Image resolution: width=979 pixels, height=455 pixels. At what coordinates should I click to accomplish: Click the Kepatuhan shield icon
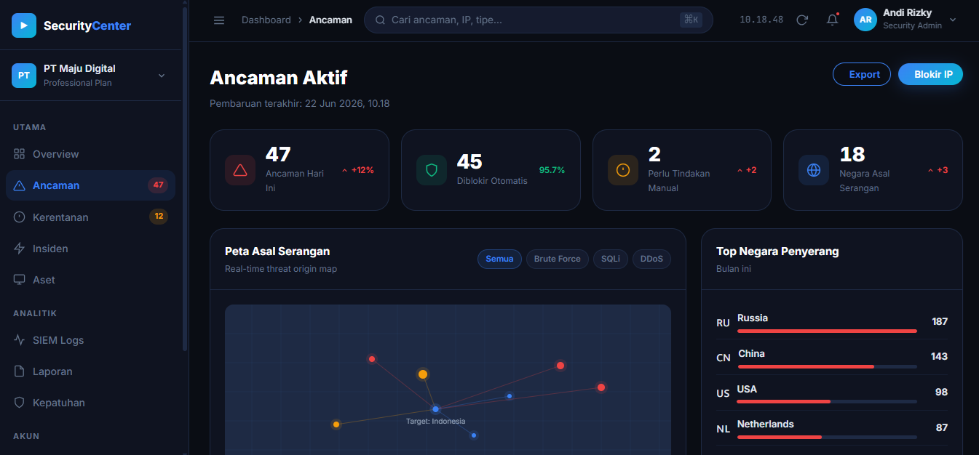click(x=20, y=403)
